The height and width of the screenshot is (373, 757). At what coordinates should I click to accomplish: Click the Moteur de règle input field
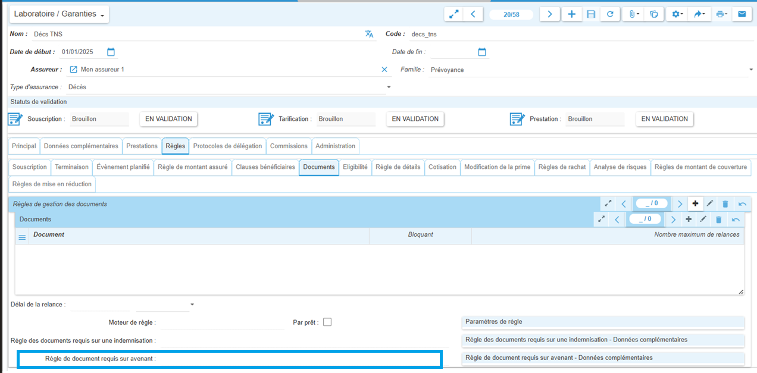222,322
